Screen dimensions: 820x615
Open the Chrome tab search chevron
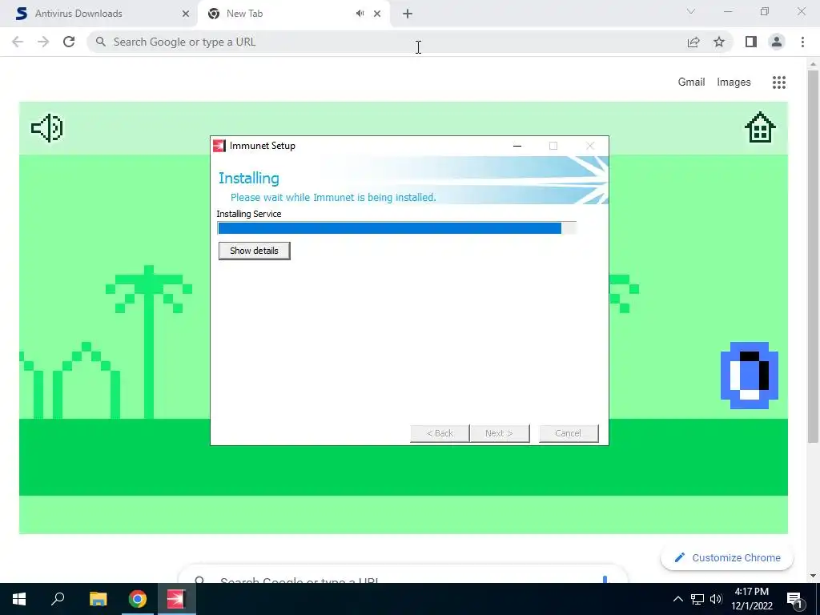coord(691,11)
